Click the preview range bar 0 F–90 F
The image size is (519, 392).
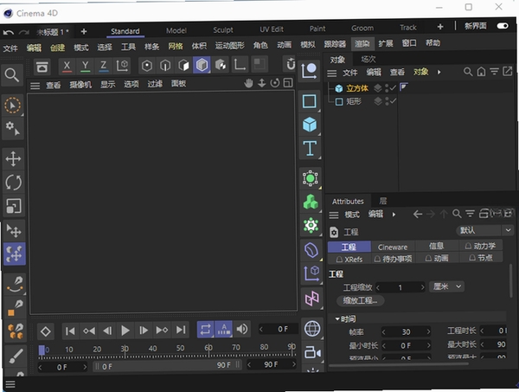click(167, 366)
